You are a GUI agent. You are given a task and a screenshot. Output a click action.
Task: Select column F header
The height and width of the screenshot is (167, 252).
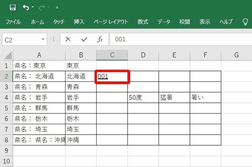click(205, 55)
